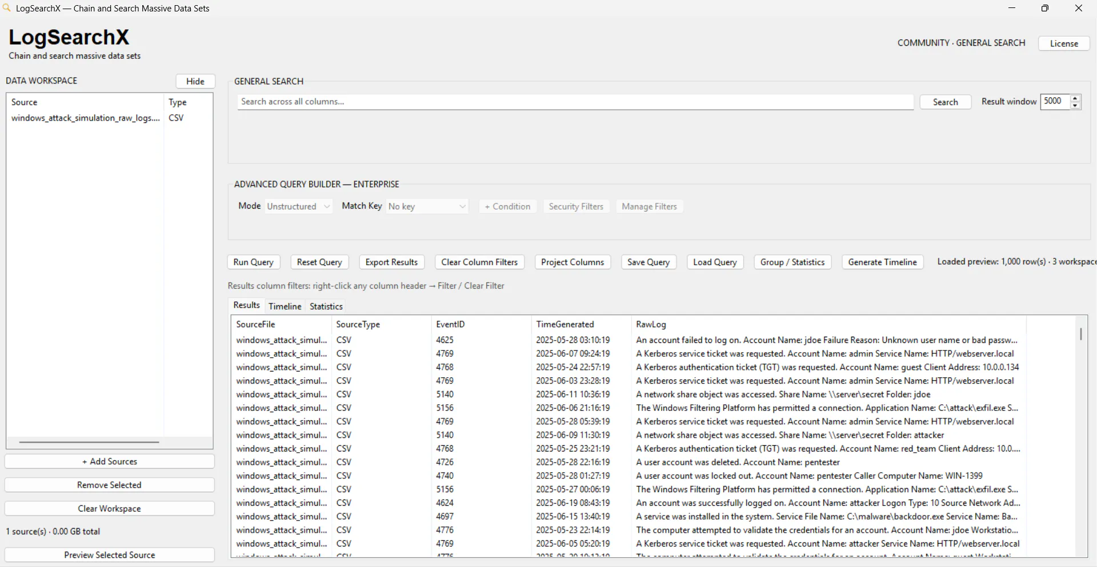Click the Result window number field
The height and width of the screenshot is (567, 1097).
click(x=1055, y=101)
